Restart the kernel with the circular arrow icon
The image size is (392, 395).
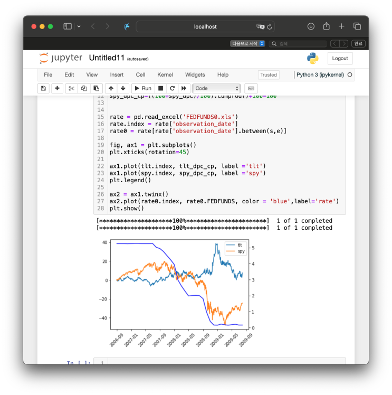[x=173, y=88]
